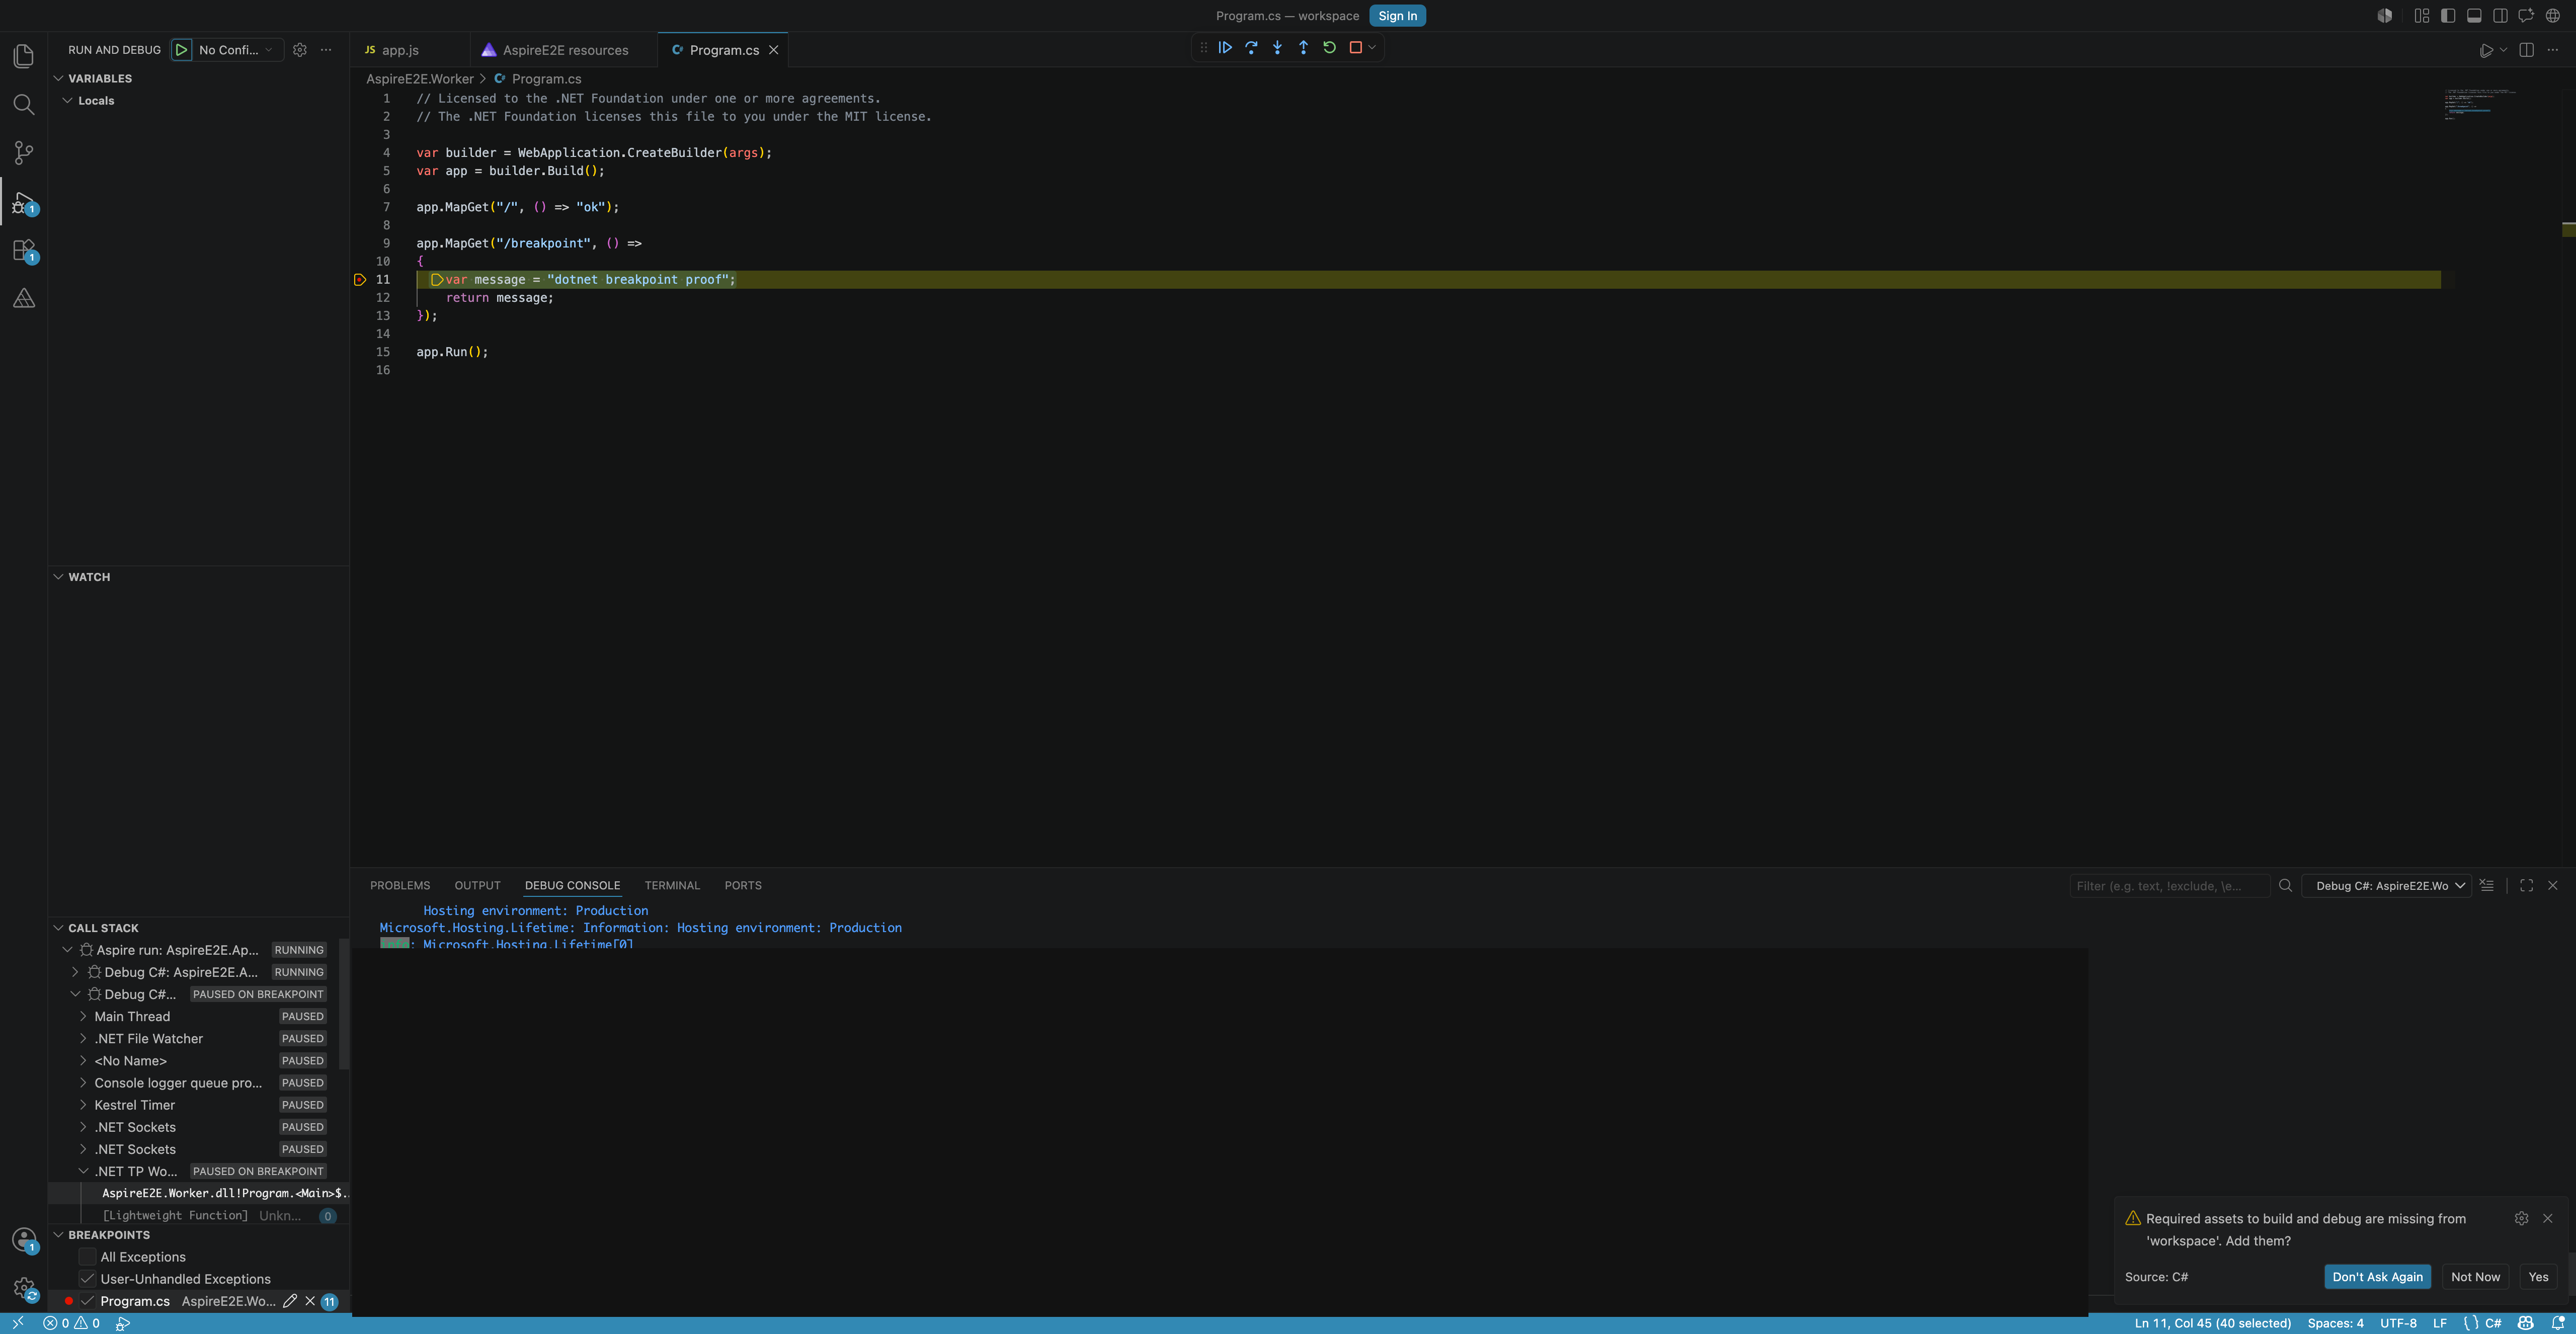Screen dimensions: 2576x1334
Task: Open the PROBLEMS panel tab
Action: 400,886
